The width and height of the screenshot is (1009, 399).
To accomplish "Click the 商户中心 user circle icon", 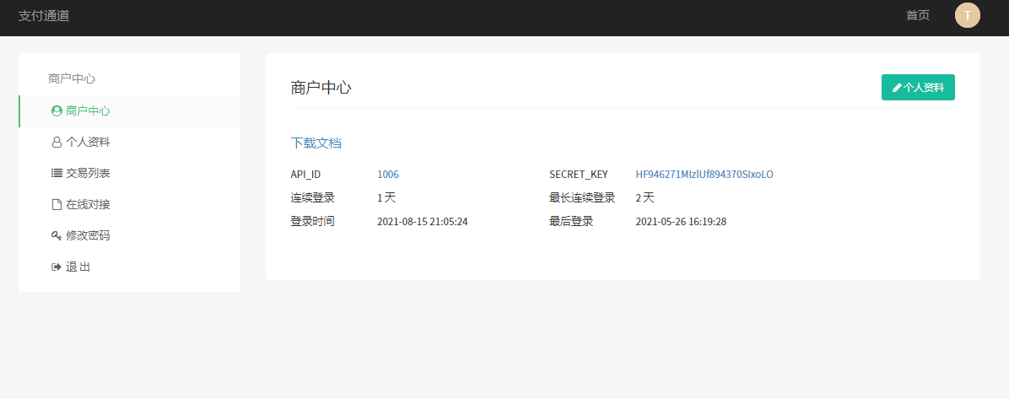I will 57,111.
